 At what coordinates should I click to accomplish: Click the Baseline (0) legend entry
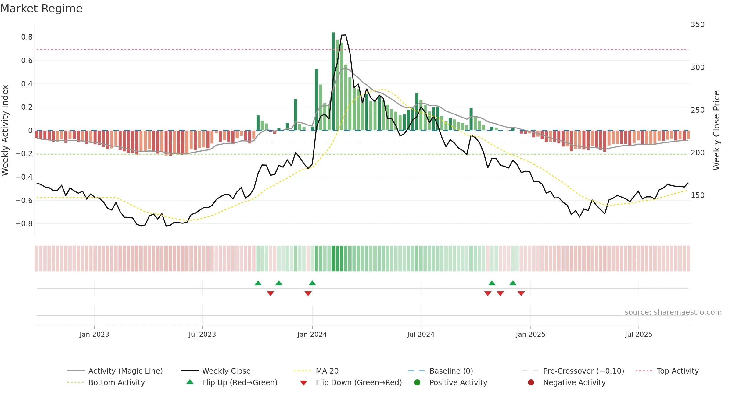(440, 371)
